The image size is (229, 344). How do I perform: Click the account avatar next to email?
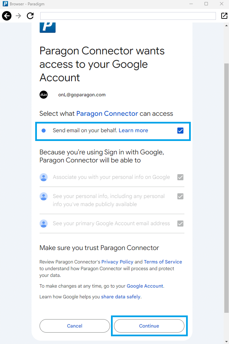coord(44,95)
